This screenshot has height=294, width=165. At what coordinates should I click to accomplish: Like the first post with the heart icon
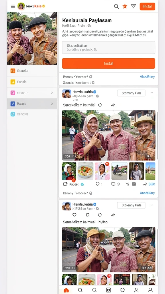[97, 184]
